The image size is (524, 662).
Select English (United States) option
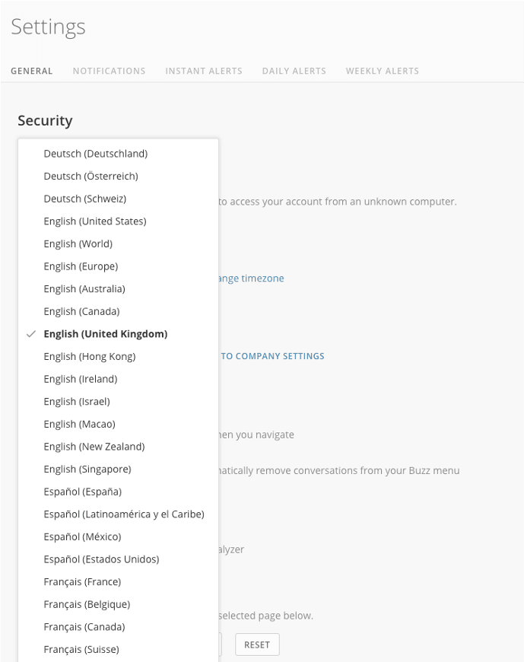tap(94, 221)
